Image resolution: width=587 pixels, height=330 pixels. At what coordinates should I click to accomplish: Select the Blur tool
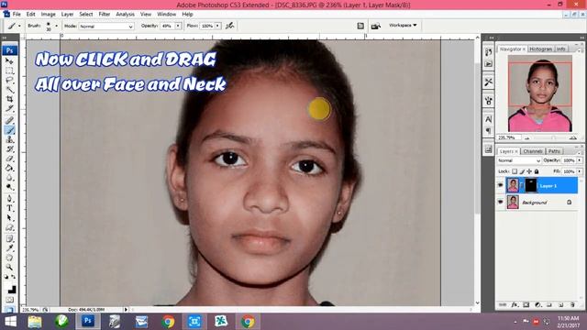coord(10,178)
